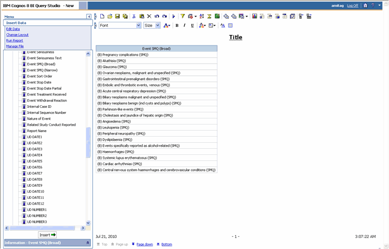Create sections with the Sections icon
Screen dimensions: 389x249
285,16
